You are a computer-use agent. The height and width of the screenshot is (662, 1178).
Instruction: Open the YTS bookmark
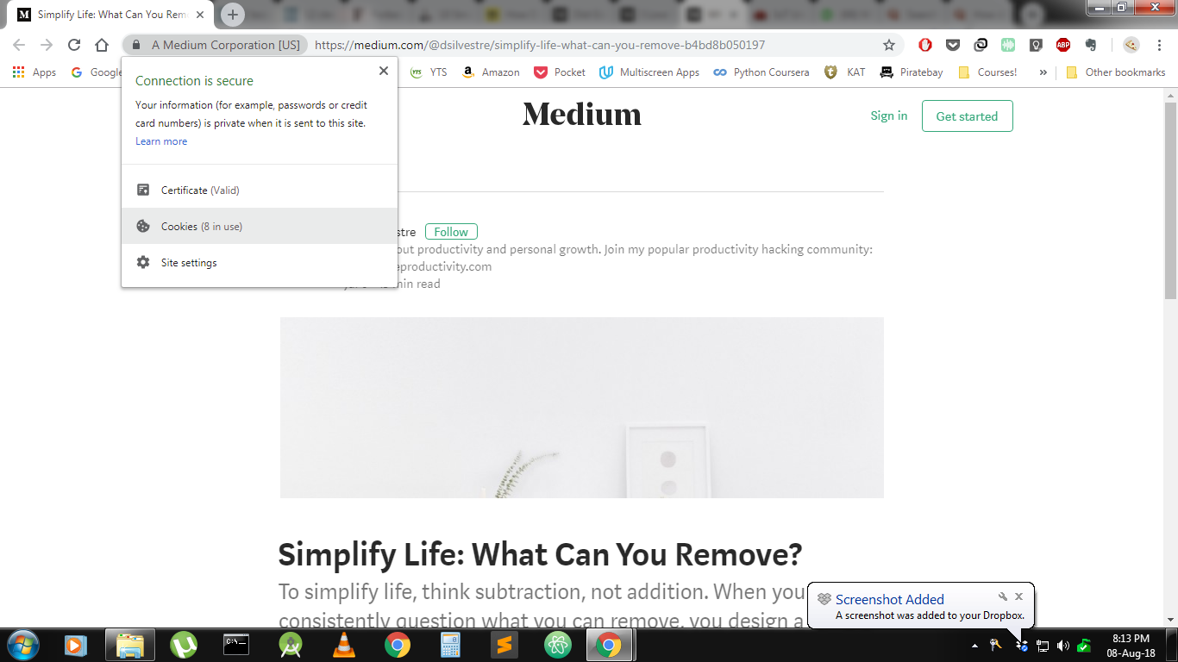(429, 72)
